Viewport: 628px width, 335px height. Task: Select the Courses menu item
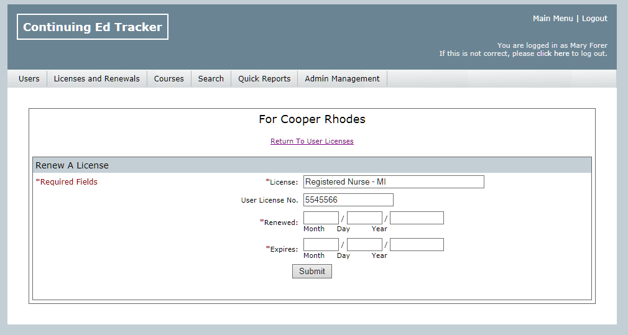[x=169, y=79]
